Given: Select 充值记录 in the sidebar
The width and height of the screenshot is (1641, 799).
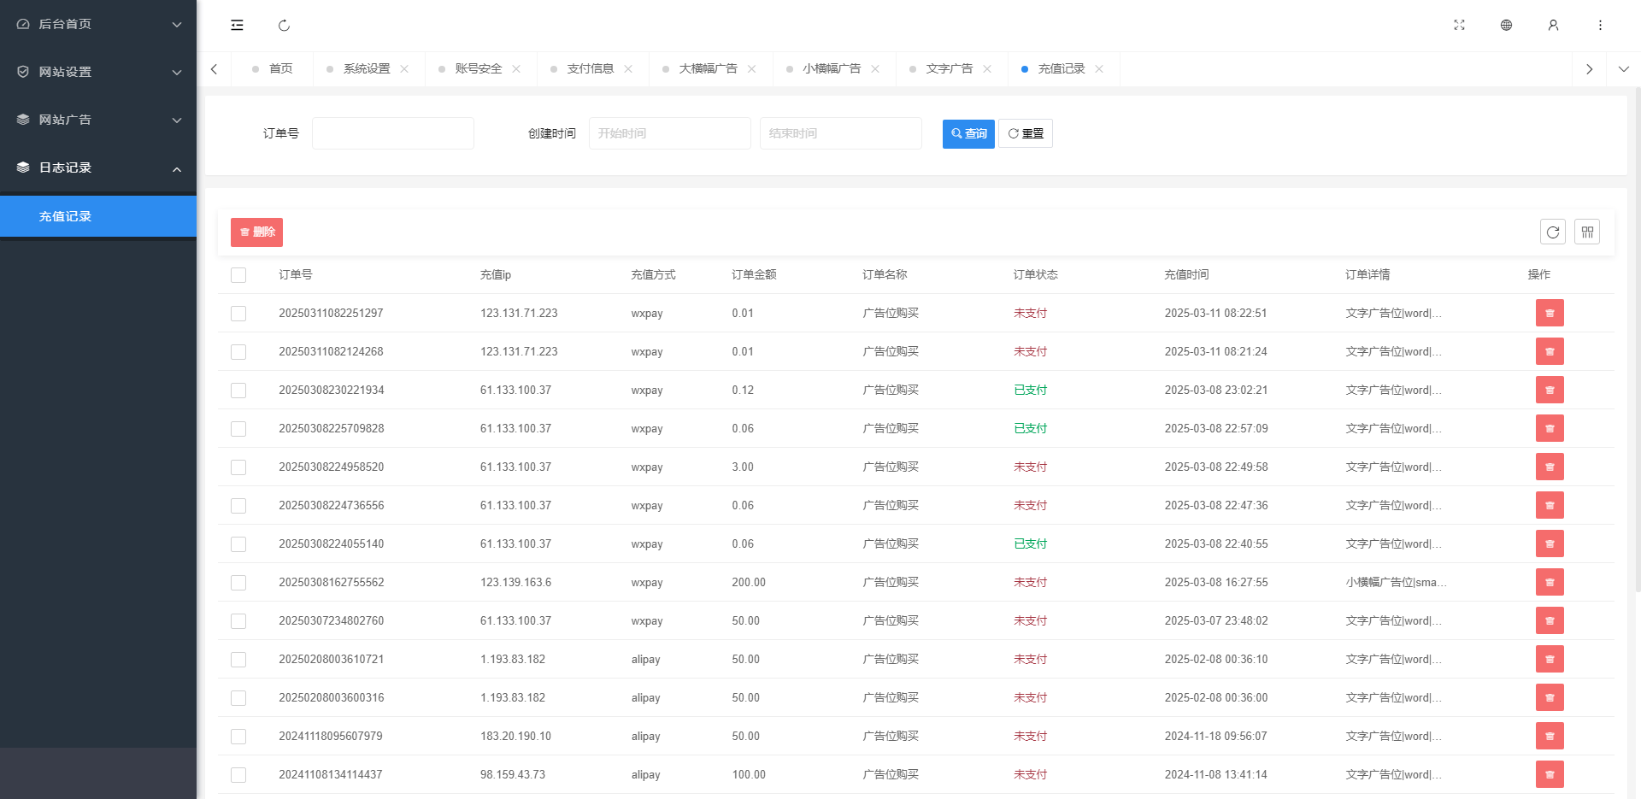Looking at the screenshot, I should pos(98,216).
